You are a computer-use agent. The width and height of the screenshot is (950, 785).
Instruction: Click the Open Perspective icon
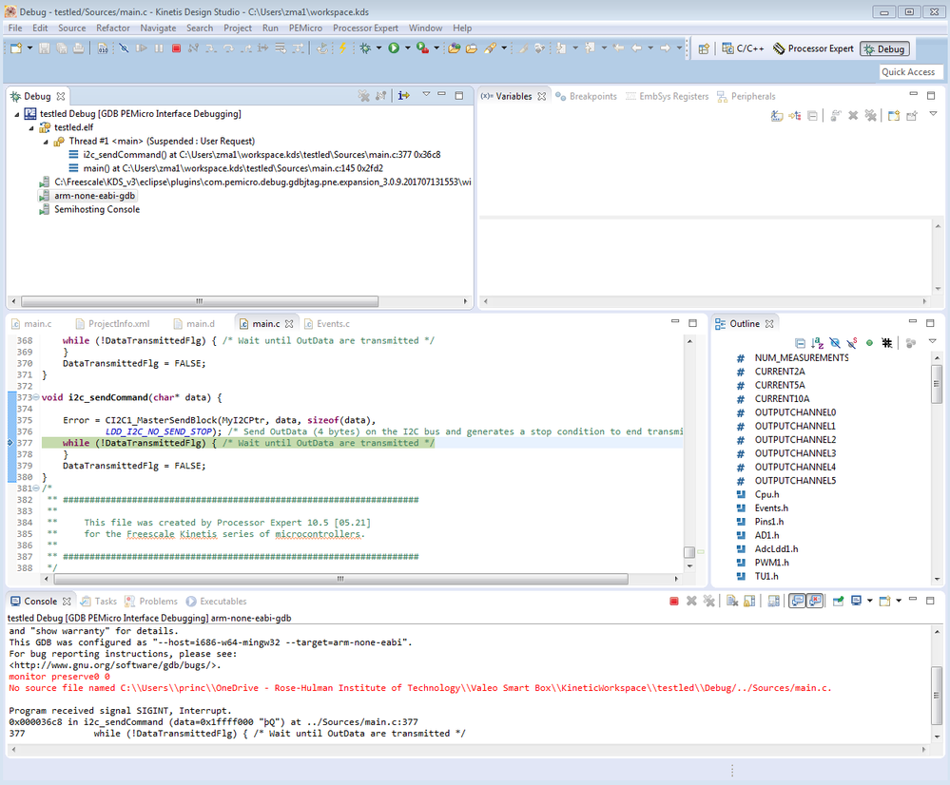pyautogui.click(x=704, y=49)
